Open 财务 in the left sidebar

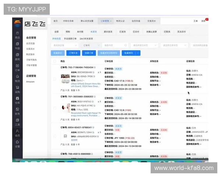pyautogui.click(x=17, y=111)
